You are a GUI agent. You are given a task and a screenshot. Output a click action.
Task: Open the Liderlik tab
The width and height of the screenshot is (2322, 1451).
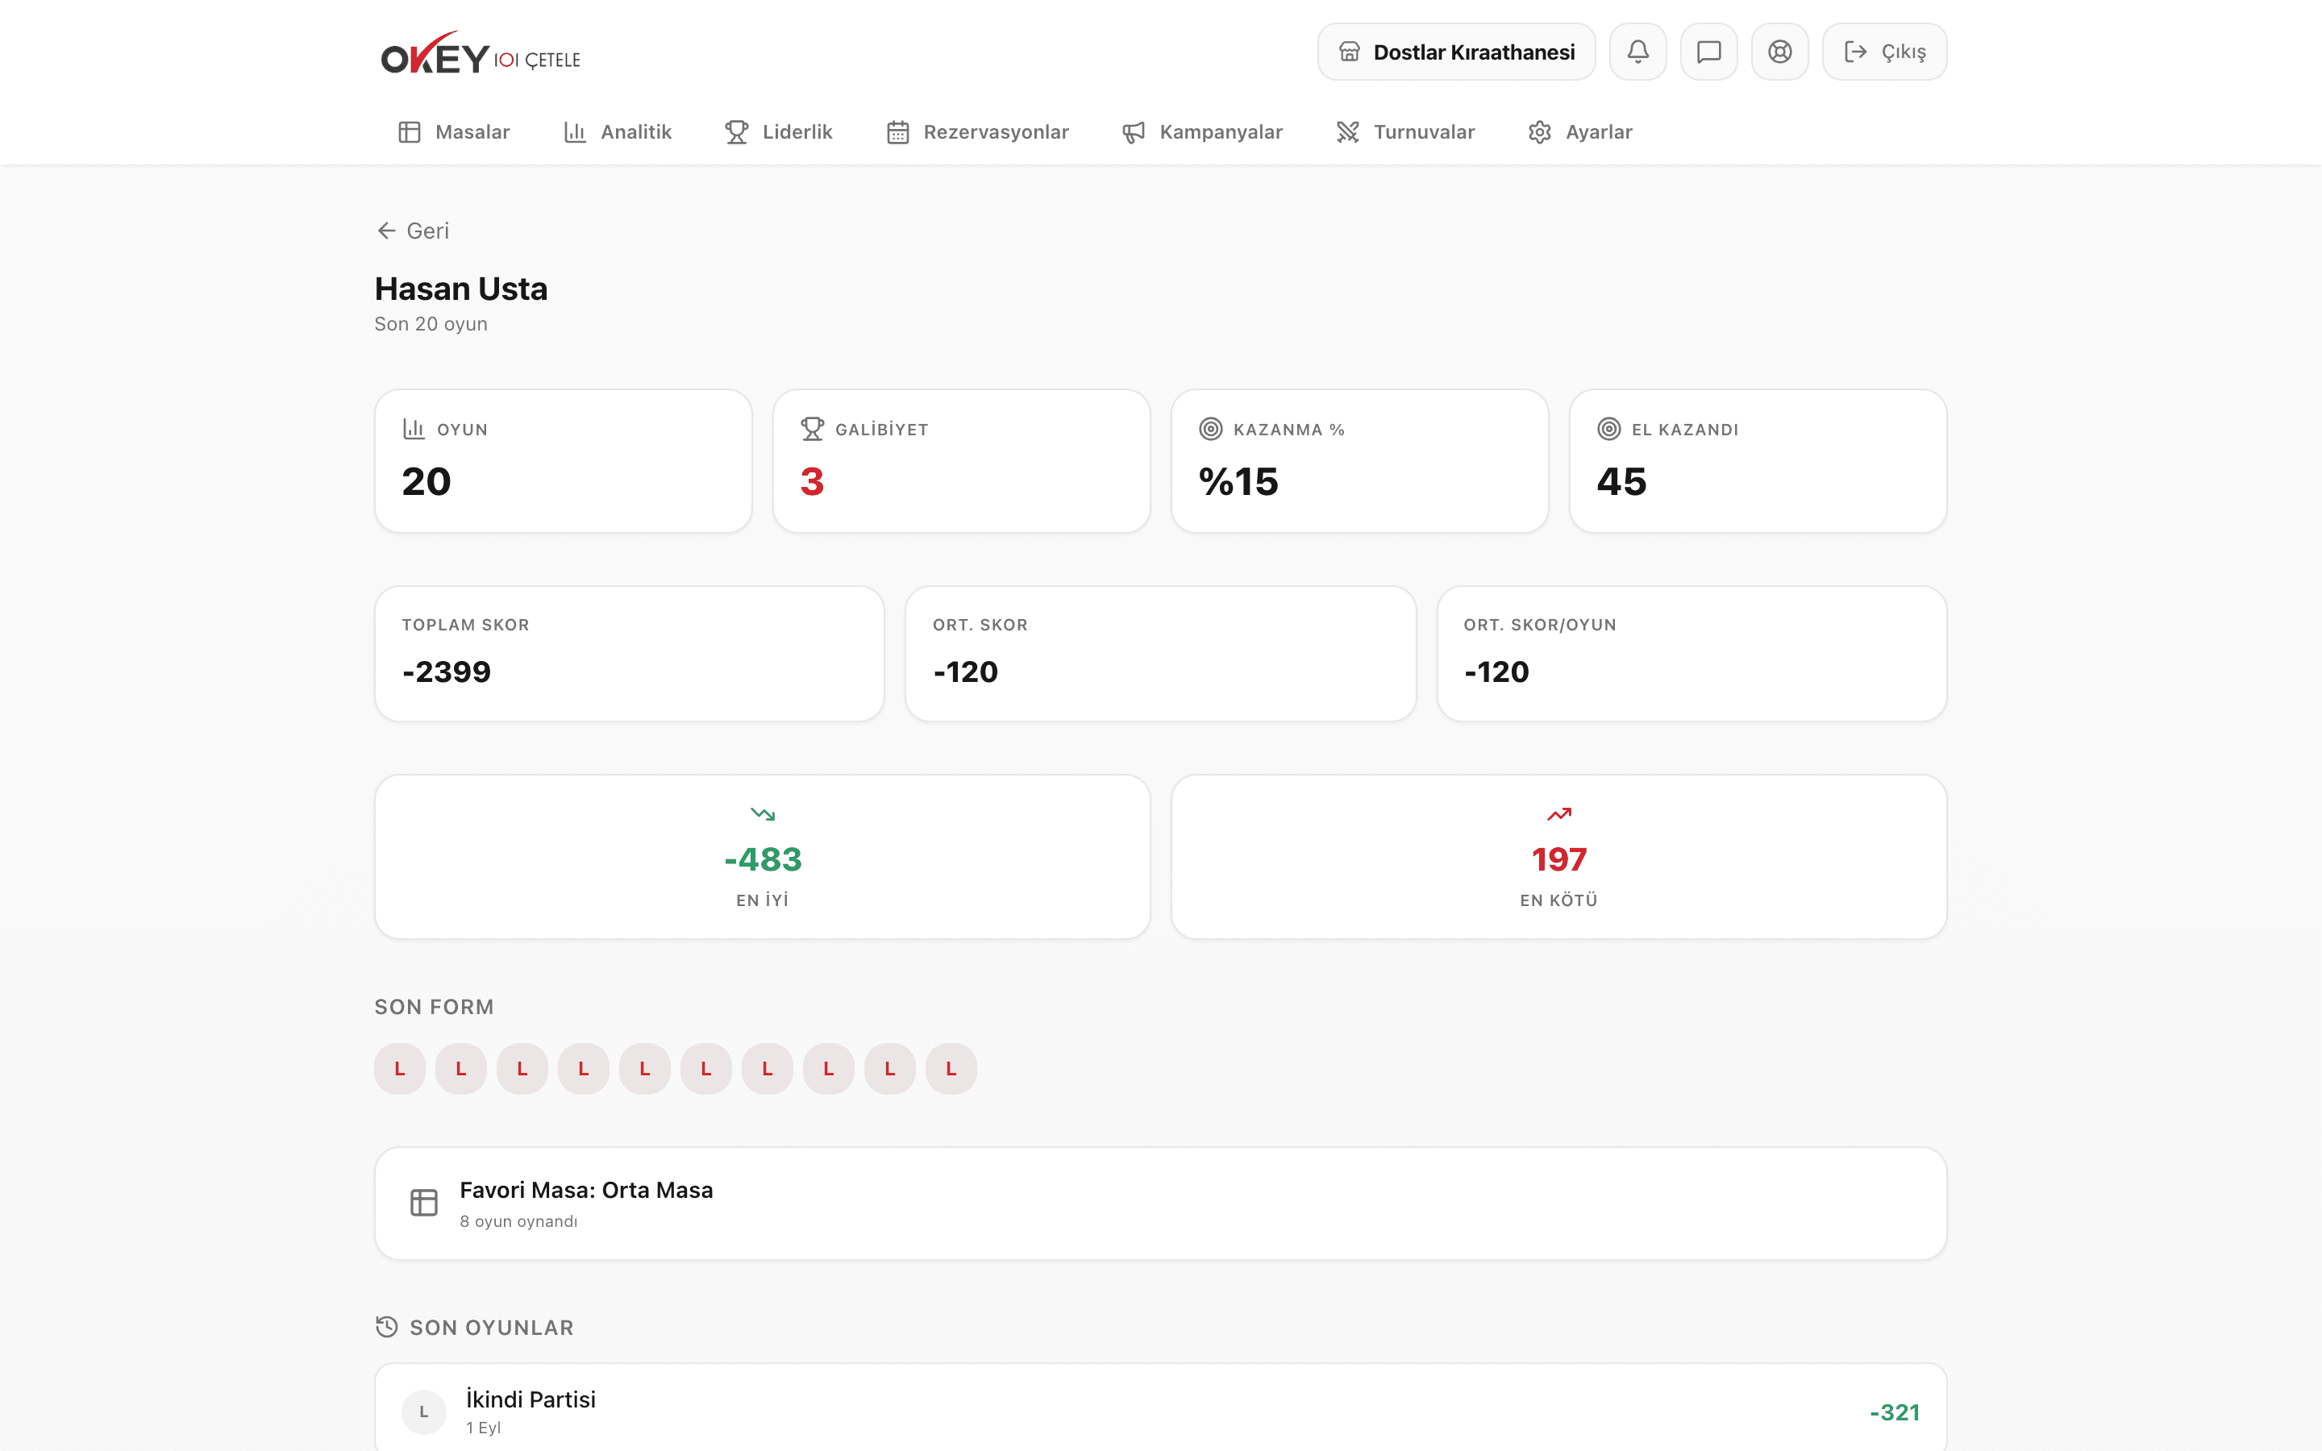(x=778, y=132)
